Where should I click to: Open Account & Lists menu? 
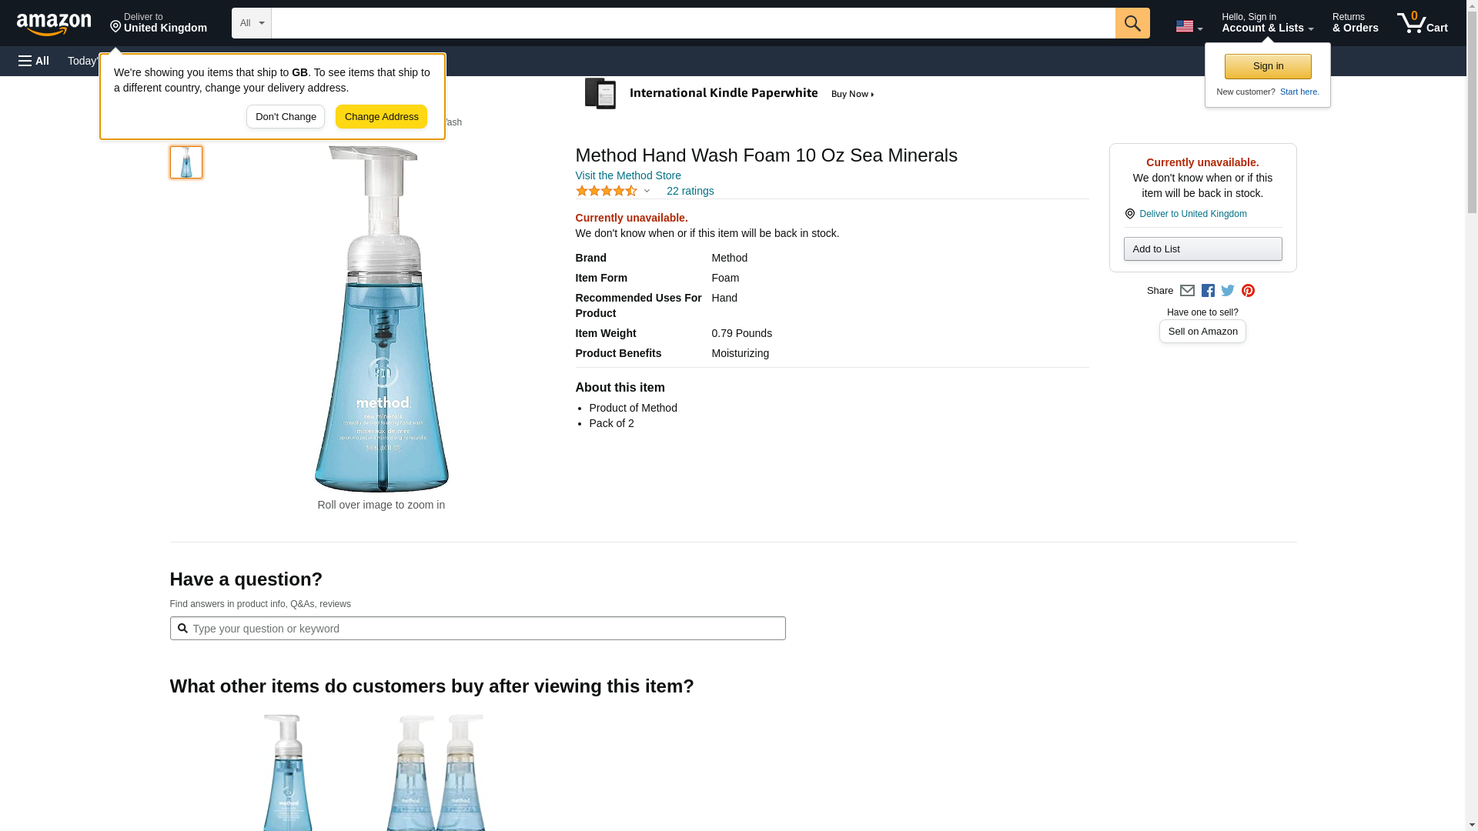tap(1267, 23)
